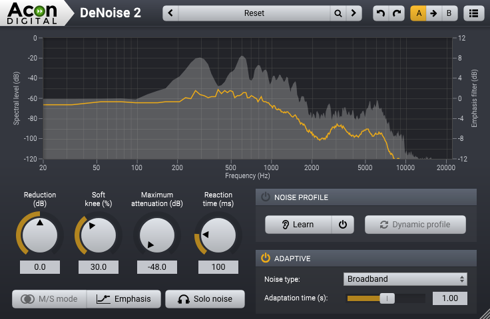Image resolution: width=490 pixels, height=319 pixels.
Task: Toggle Solo noise monitoring
Action: [x=205, y=299]
